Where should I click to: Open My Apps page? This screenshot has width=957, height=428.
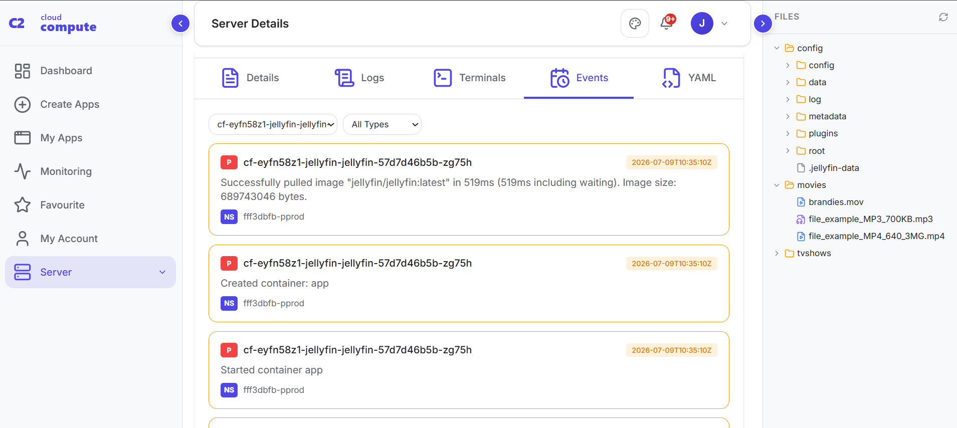[91, 138]
